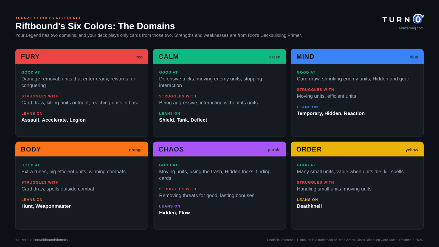Click Chaos's 'Moving units, using the trash' text
The image size is (439, 247).
tap(215, 175)
